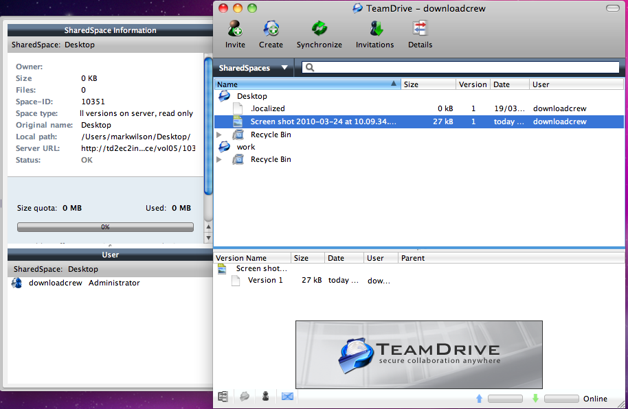Viewport: 628px width, 409px height.
Task: Click the Size quota progress bar
Action: click(105, 227)
